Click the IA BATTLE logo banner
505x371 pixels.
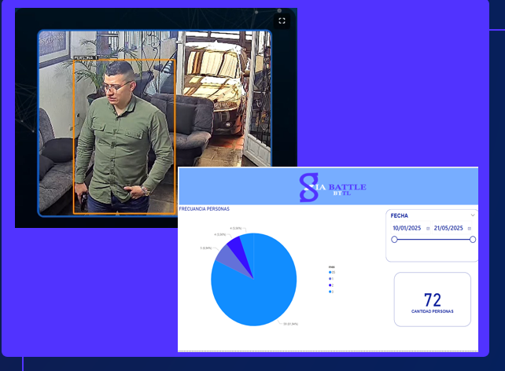point(328,186)
